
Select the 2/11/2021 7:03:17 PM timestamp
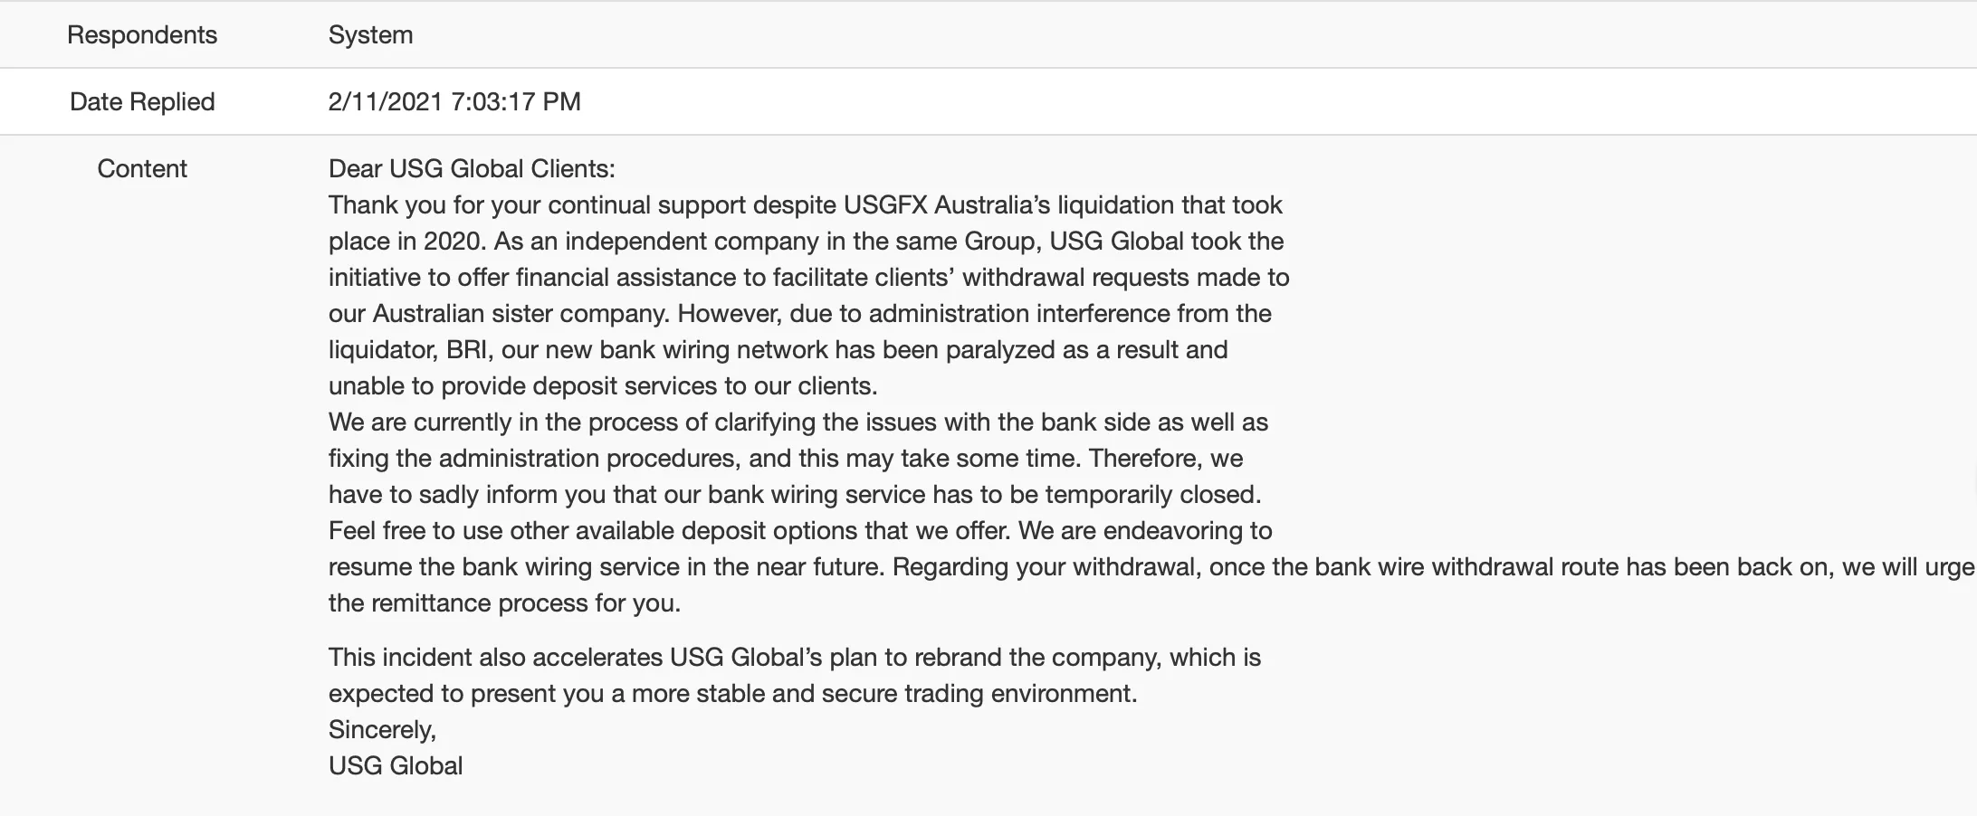click(454, 101)
